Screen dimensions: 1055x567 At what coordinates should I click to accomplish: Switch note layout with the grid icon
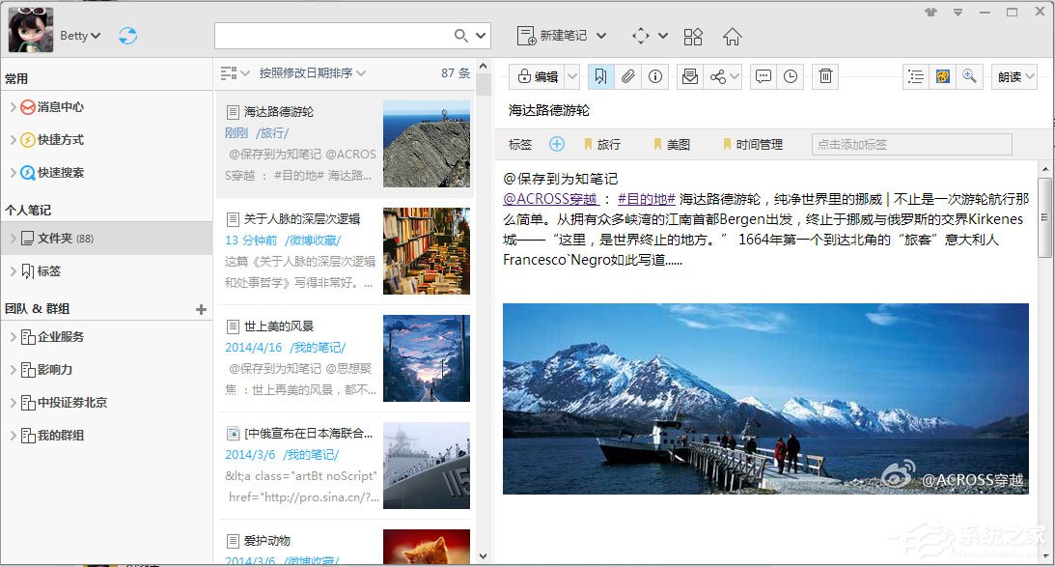click(x=693, y=36)
